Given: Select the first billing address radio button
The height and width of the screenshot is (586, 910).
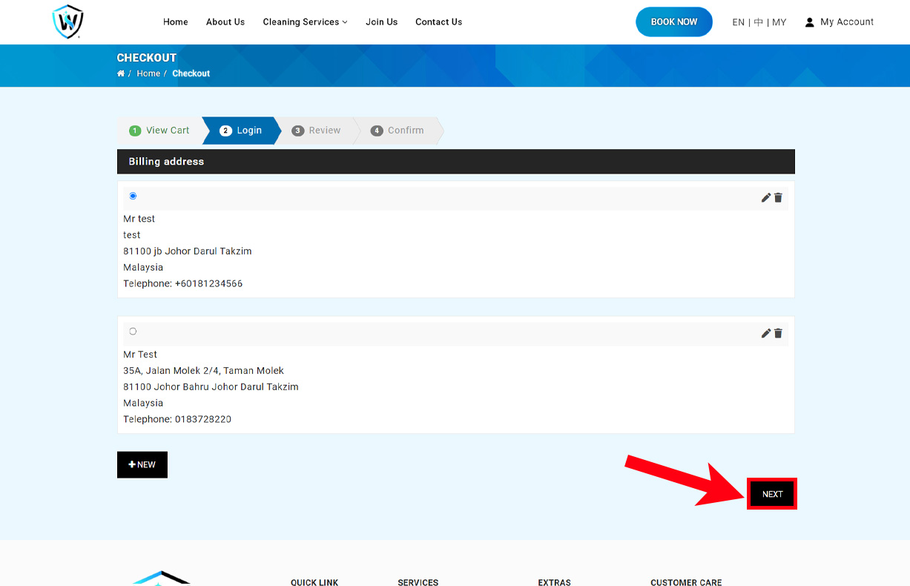Looking at the screenshot, I should point(133,196).
